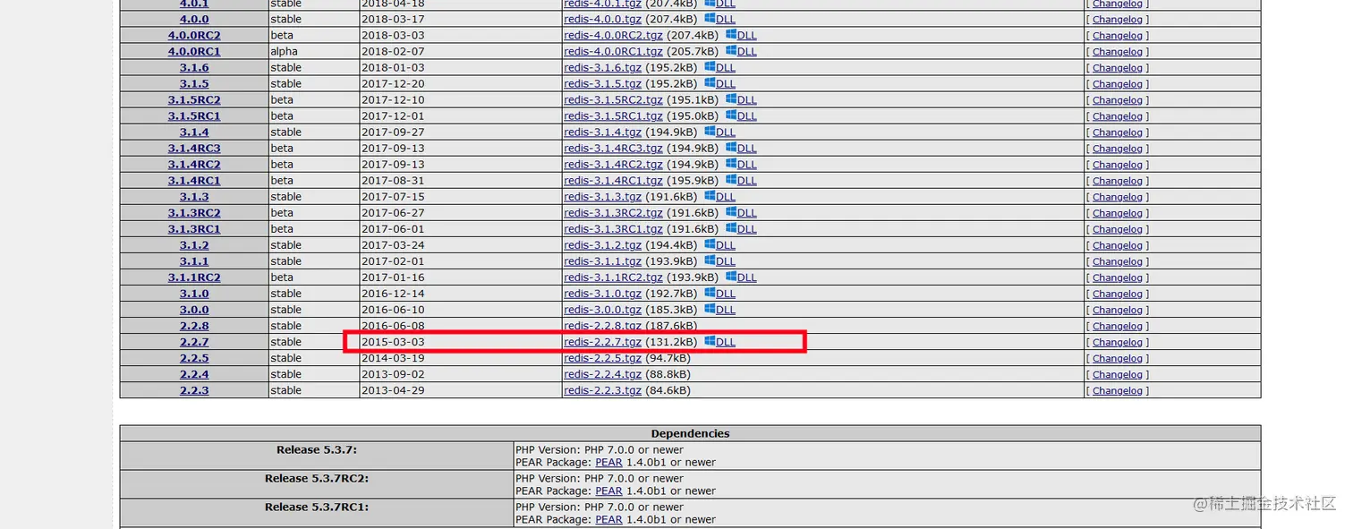Click the release date 2016-12-14
This screenshot has width=1353, height=529.
coord(393,294)
